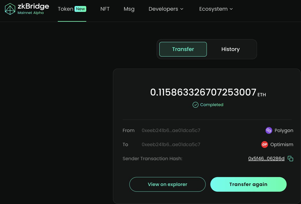Click the Polygon chain icon
Screen dimensions: 301x204
(269, 131)
